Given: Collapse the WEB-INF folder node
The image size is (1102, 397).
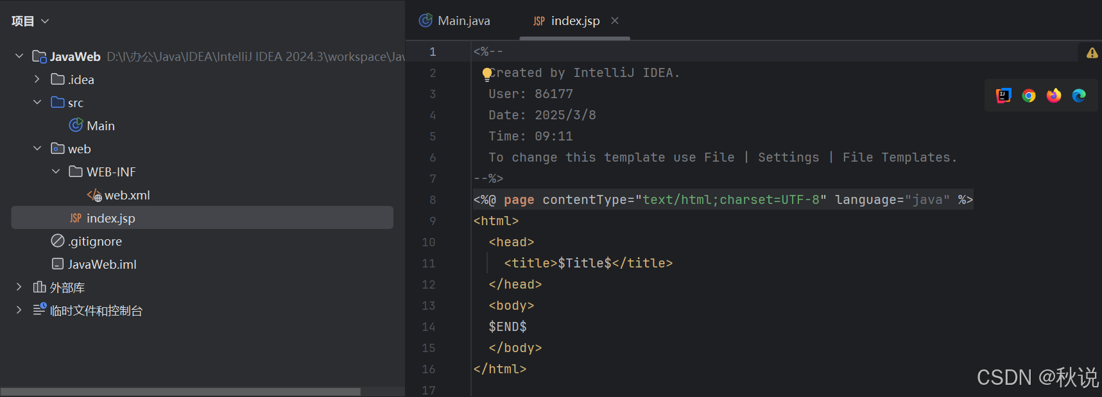Looking at the screenshot, I should click(56, 171).
